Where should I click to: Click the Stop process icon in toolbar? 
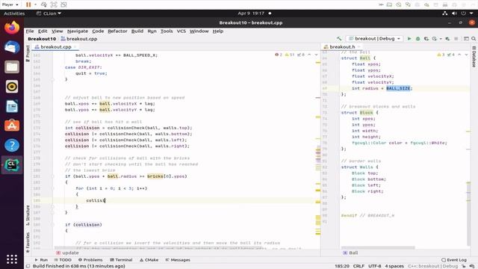click(456, 39)
